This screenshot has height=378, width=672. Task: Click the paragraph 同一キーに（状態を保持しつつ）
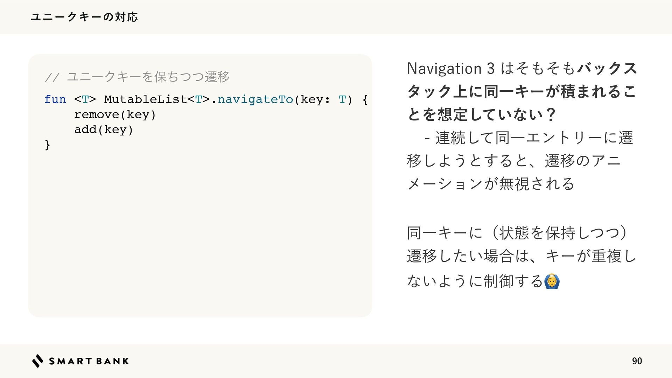(517, 233)
